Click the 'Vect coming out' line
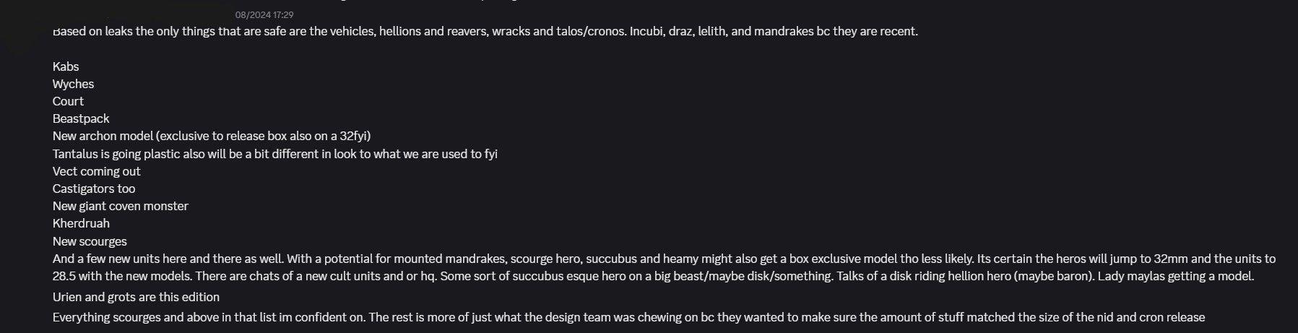 point(97,171)
